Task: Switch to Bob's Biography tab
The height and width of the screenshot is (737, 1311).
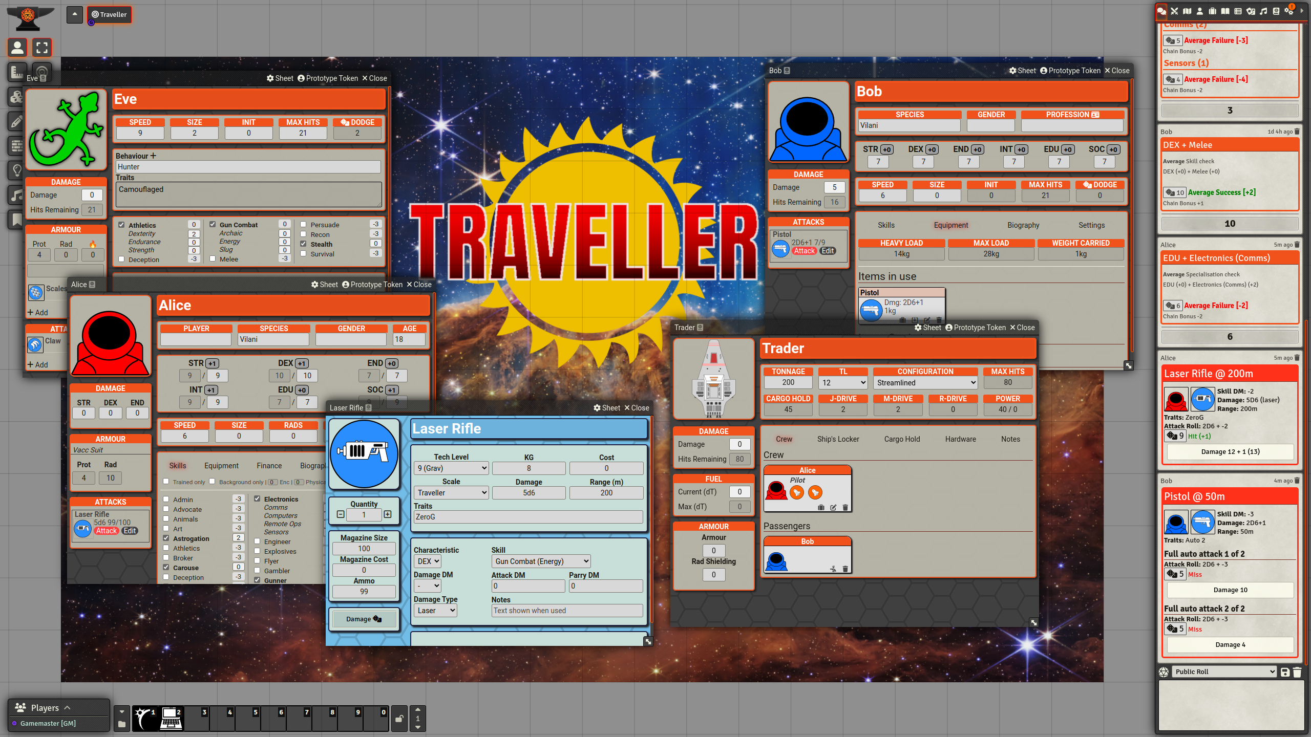Action: click(x=1023, y=225)
